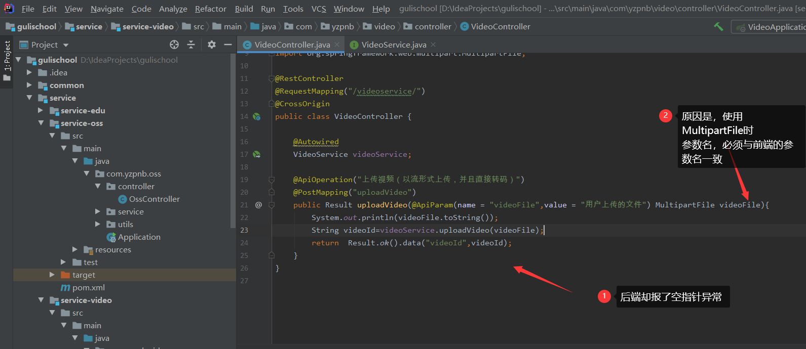Image resolution: width=806 pixels, height=349 pixels.
Task: Click @Autowired annotation on line 16
Action: pyautogui.click(x=316, y=142)
